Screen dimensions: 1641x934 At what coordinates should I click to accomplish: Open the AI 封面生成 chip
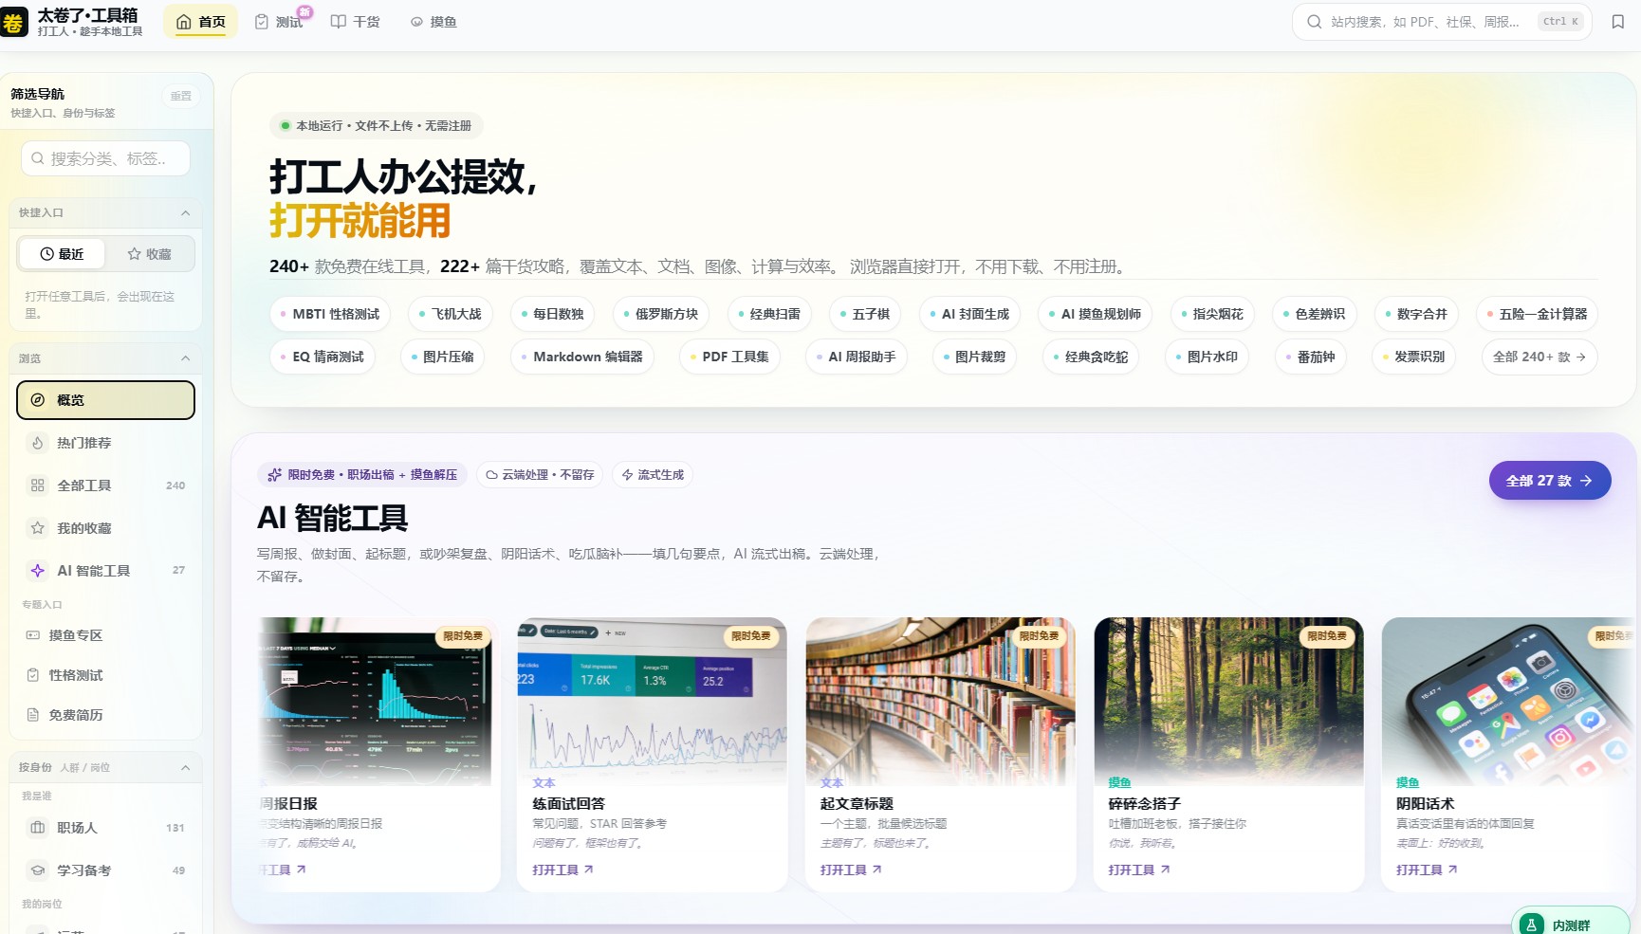[x=969, y=314]
